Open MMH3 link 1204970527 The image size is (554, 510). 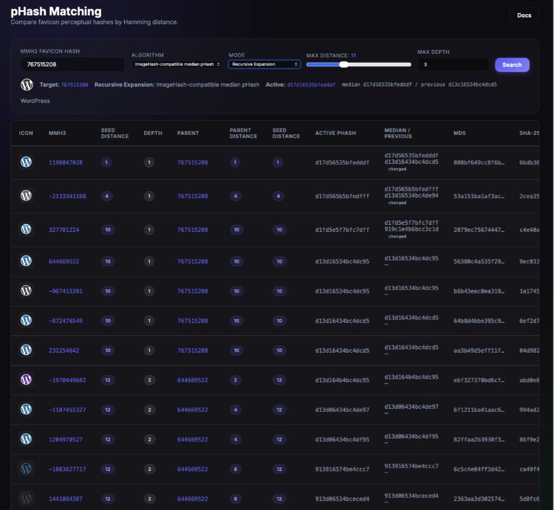click(66, 440)
